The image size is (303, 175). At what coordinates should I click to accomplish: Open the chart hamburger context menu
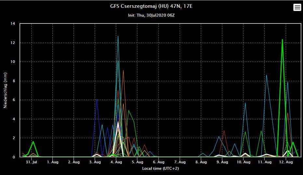297,7
